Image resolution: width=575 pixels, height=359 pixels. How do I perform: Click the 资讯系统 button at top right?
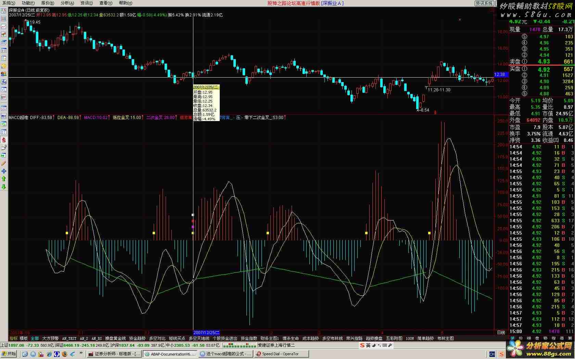click(x=484, y=3)
